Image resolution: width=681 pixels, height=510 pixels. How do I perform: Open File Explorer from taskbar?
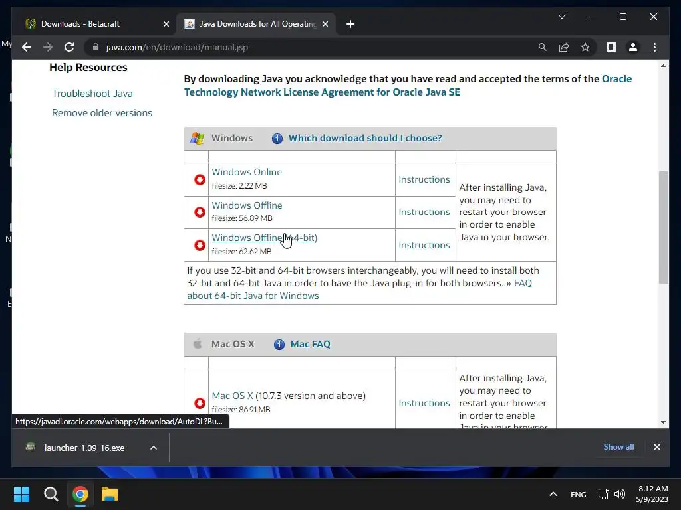tap(110, 494)
